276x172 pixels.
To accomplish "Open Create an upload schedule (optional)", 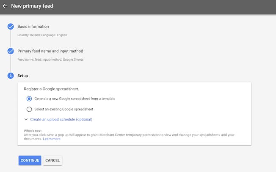I will (61, 119).
